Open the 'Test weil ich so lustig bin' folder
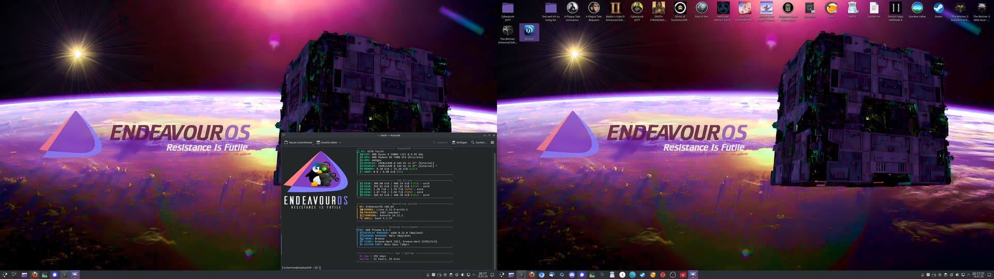The width and height of the screenshot is (994, 279). click(x=551, y=11)
